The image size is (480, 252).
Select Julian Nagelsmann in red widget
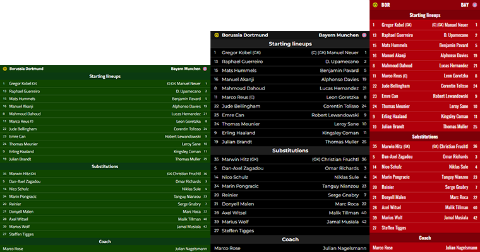click(461, 248)
